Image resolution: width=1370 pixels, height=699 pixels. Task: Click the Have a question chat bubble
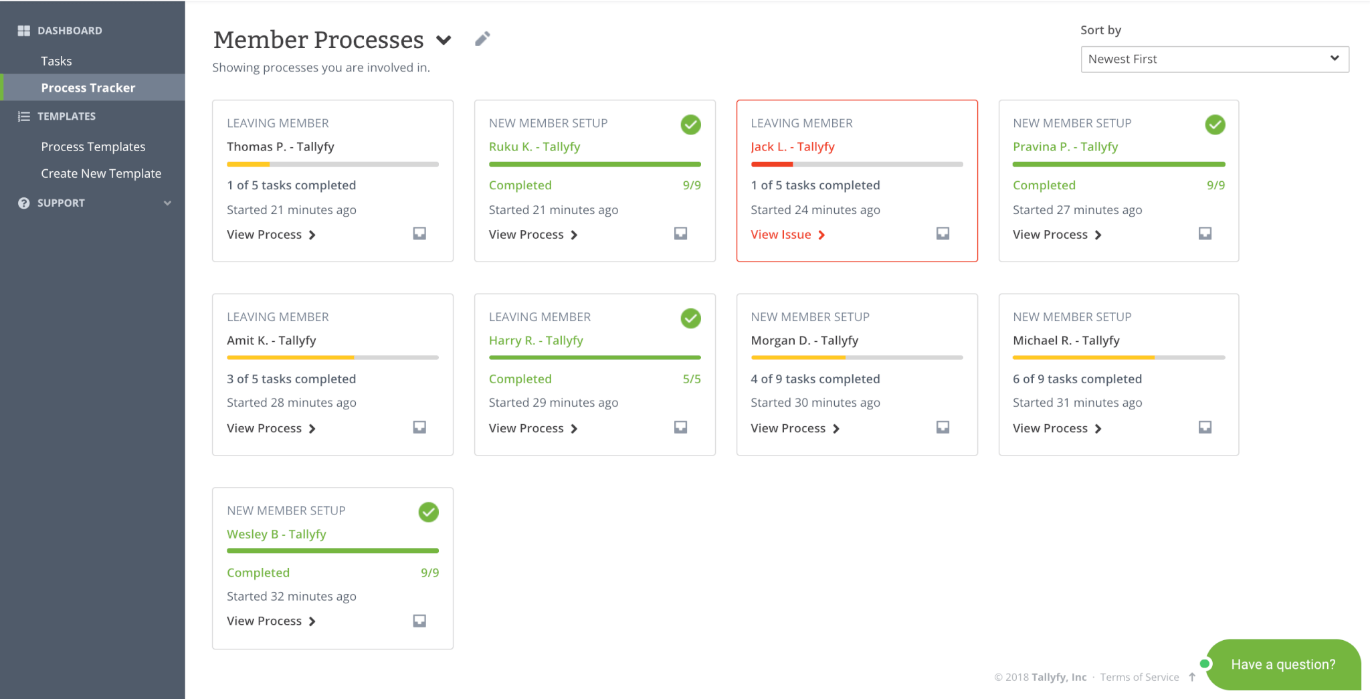tap(1282, 664)
